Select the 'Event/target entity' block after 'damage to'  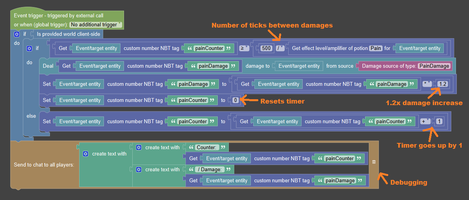point(299,66)
